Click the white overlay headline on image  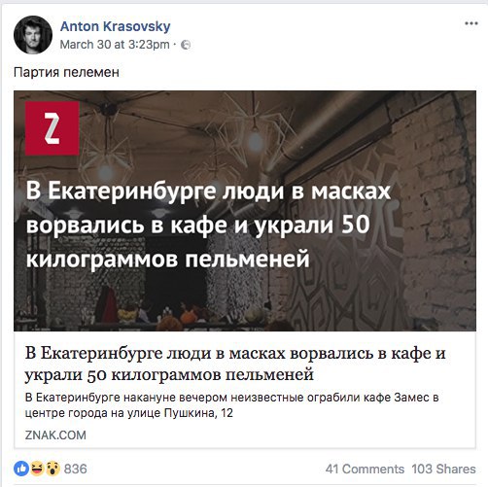tap(208, 225)
